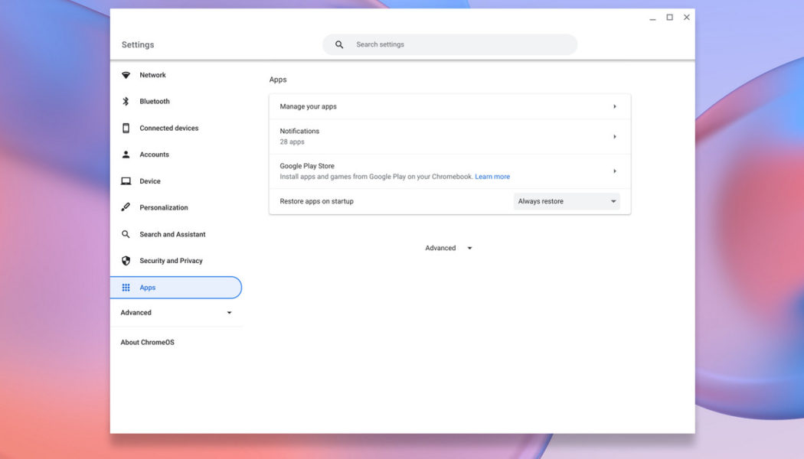Expand the Notifications row arrow
The height and width of the screenshot is (459, 804).
coord(615,136)
